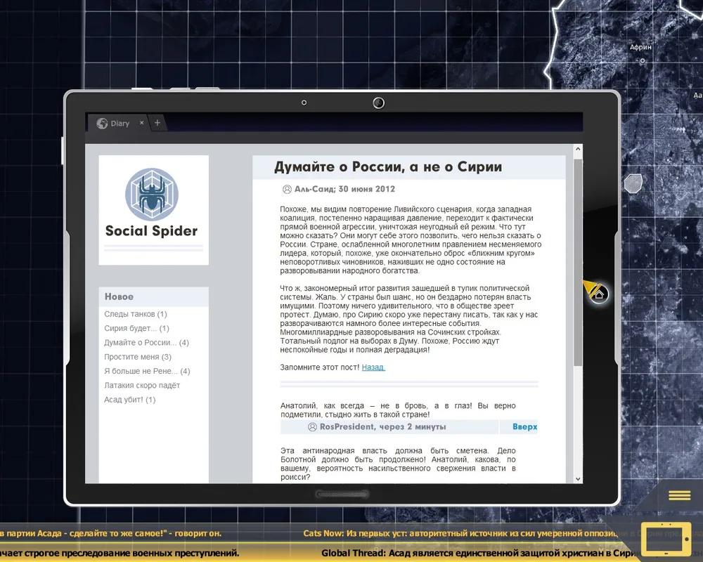
Task: Click scrollbar down arrow in browser page
Action: [x=578, y=478]
